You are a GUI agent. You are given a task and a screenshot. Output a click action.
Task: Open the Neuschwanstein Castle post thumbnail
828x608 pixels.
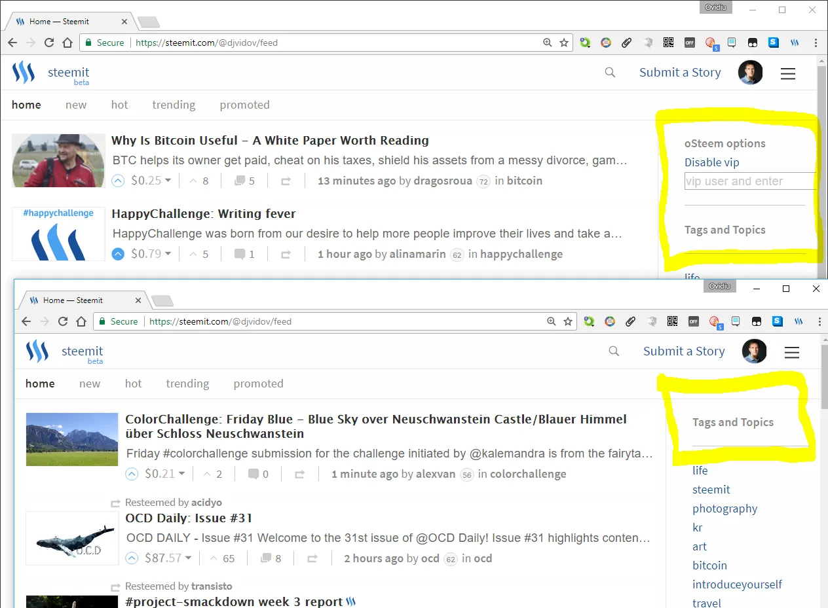[x=73, y=439]
